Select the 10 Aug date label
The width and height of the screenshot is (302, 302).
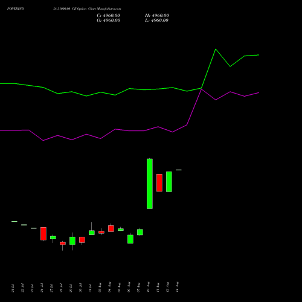[148, 288]
